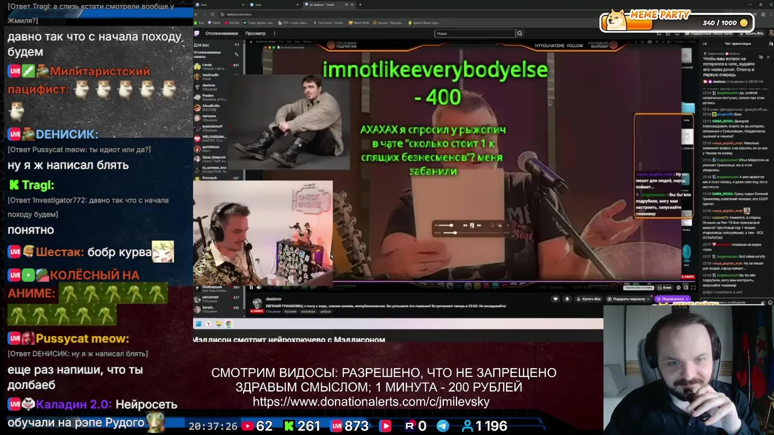Open deebrov channel in sidebar list
Screen dimensions: 774x435
coord(218,86)
